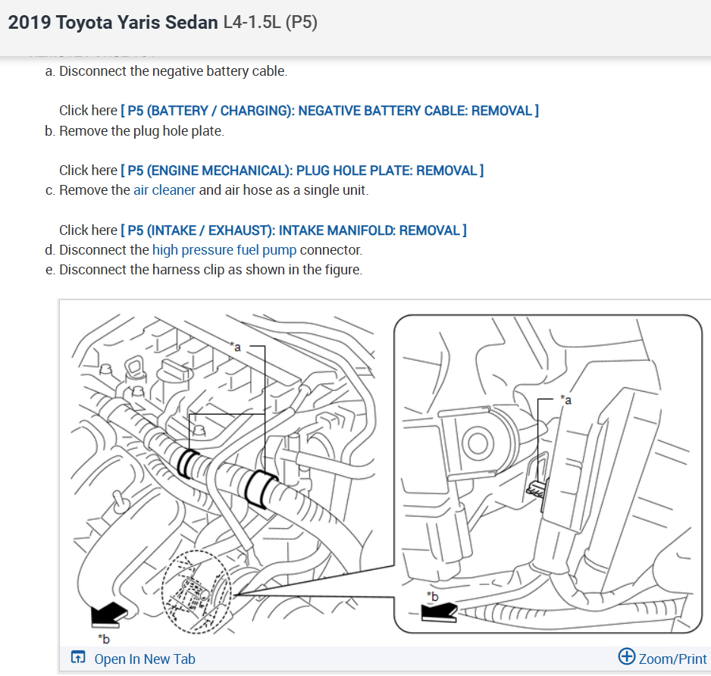Open the Plug Hole Plate Removal link
The height and width of the screenshot is (676, 711).
[302, 171]
